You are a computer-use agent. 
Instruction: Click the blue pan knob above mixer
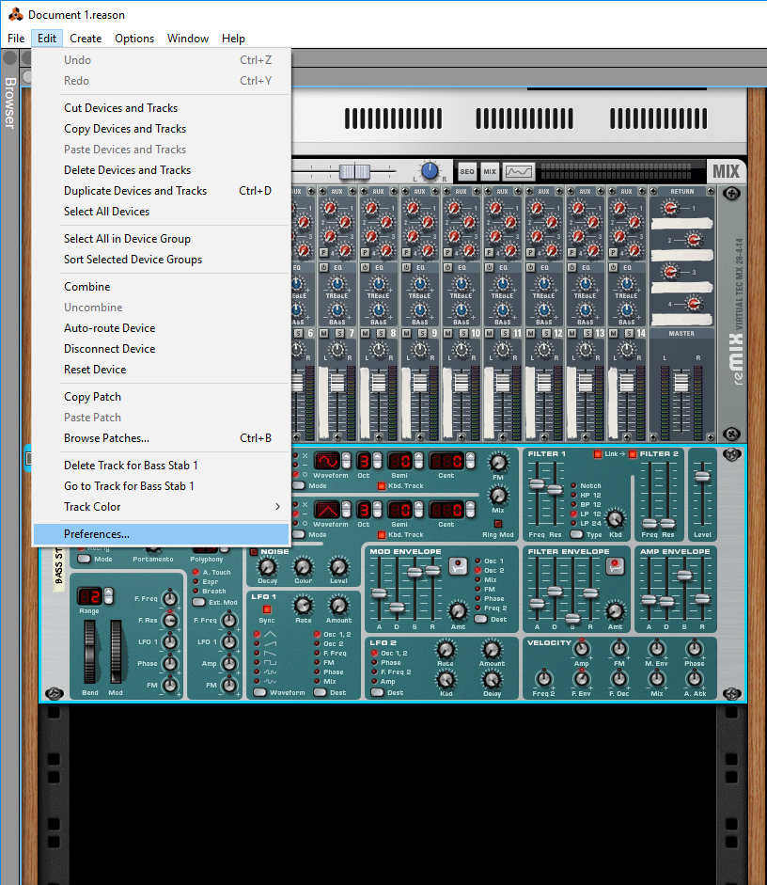point(430,171)
